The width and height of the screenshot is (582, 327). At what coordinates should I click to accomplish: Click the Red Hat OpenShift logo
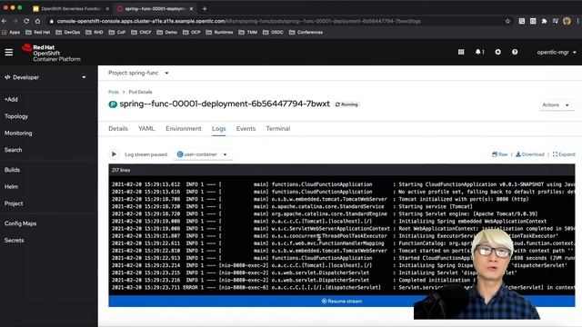click(51, 53)
